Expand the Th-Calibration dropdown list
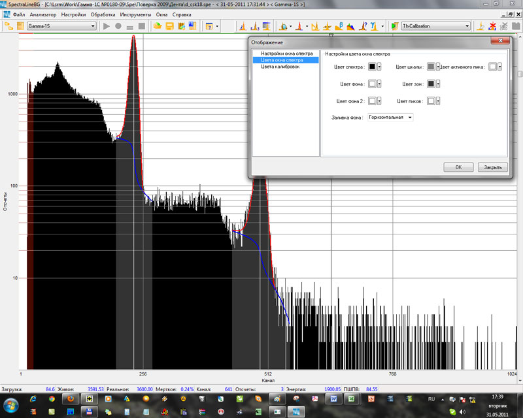523x418 pixels. pos(467,26)
